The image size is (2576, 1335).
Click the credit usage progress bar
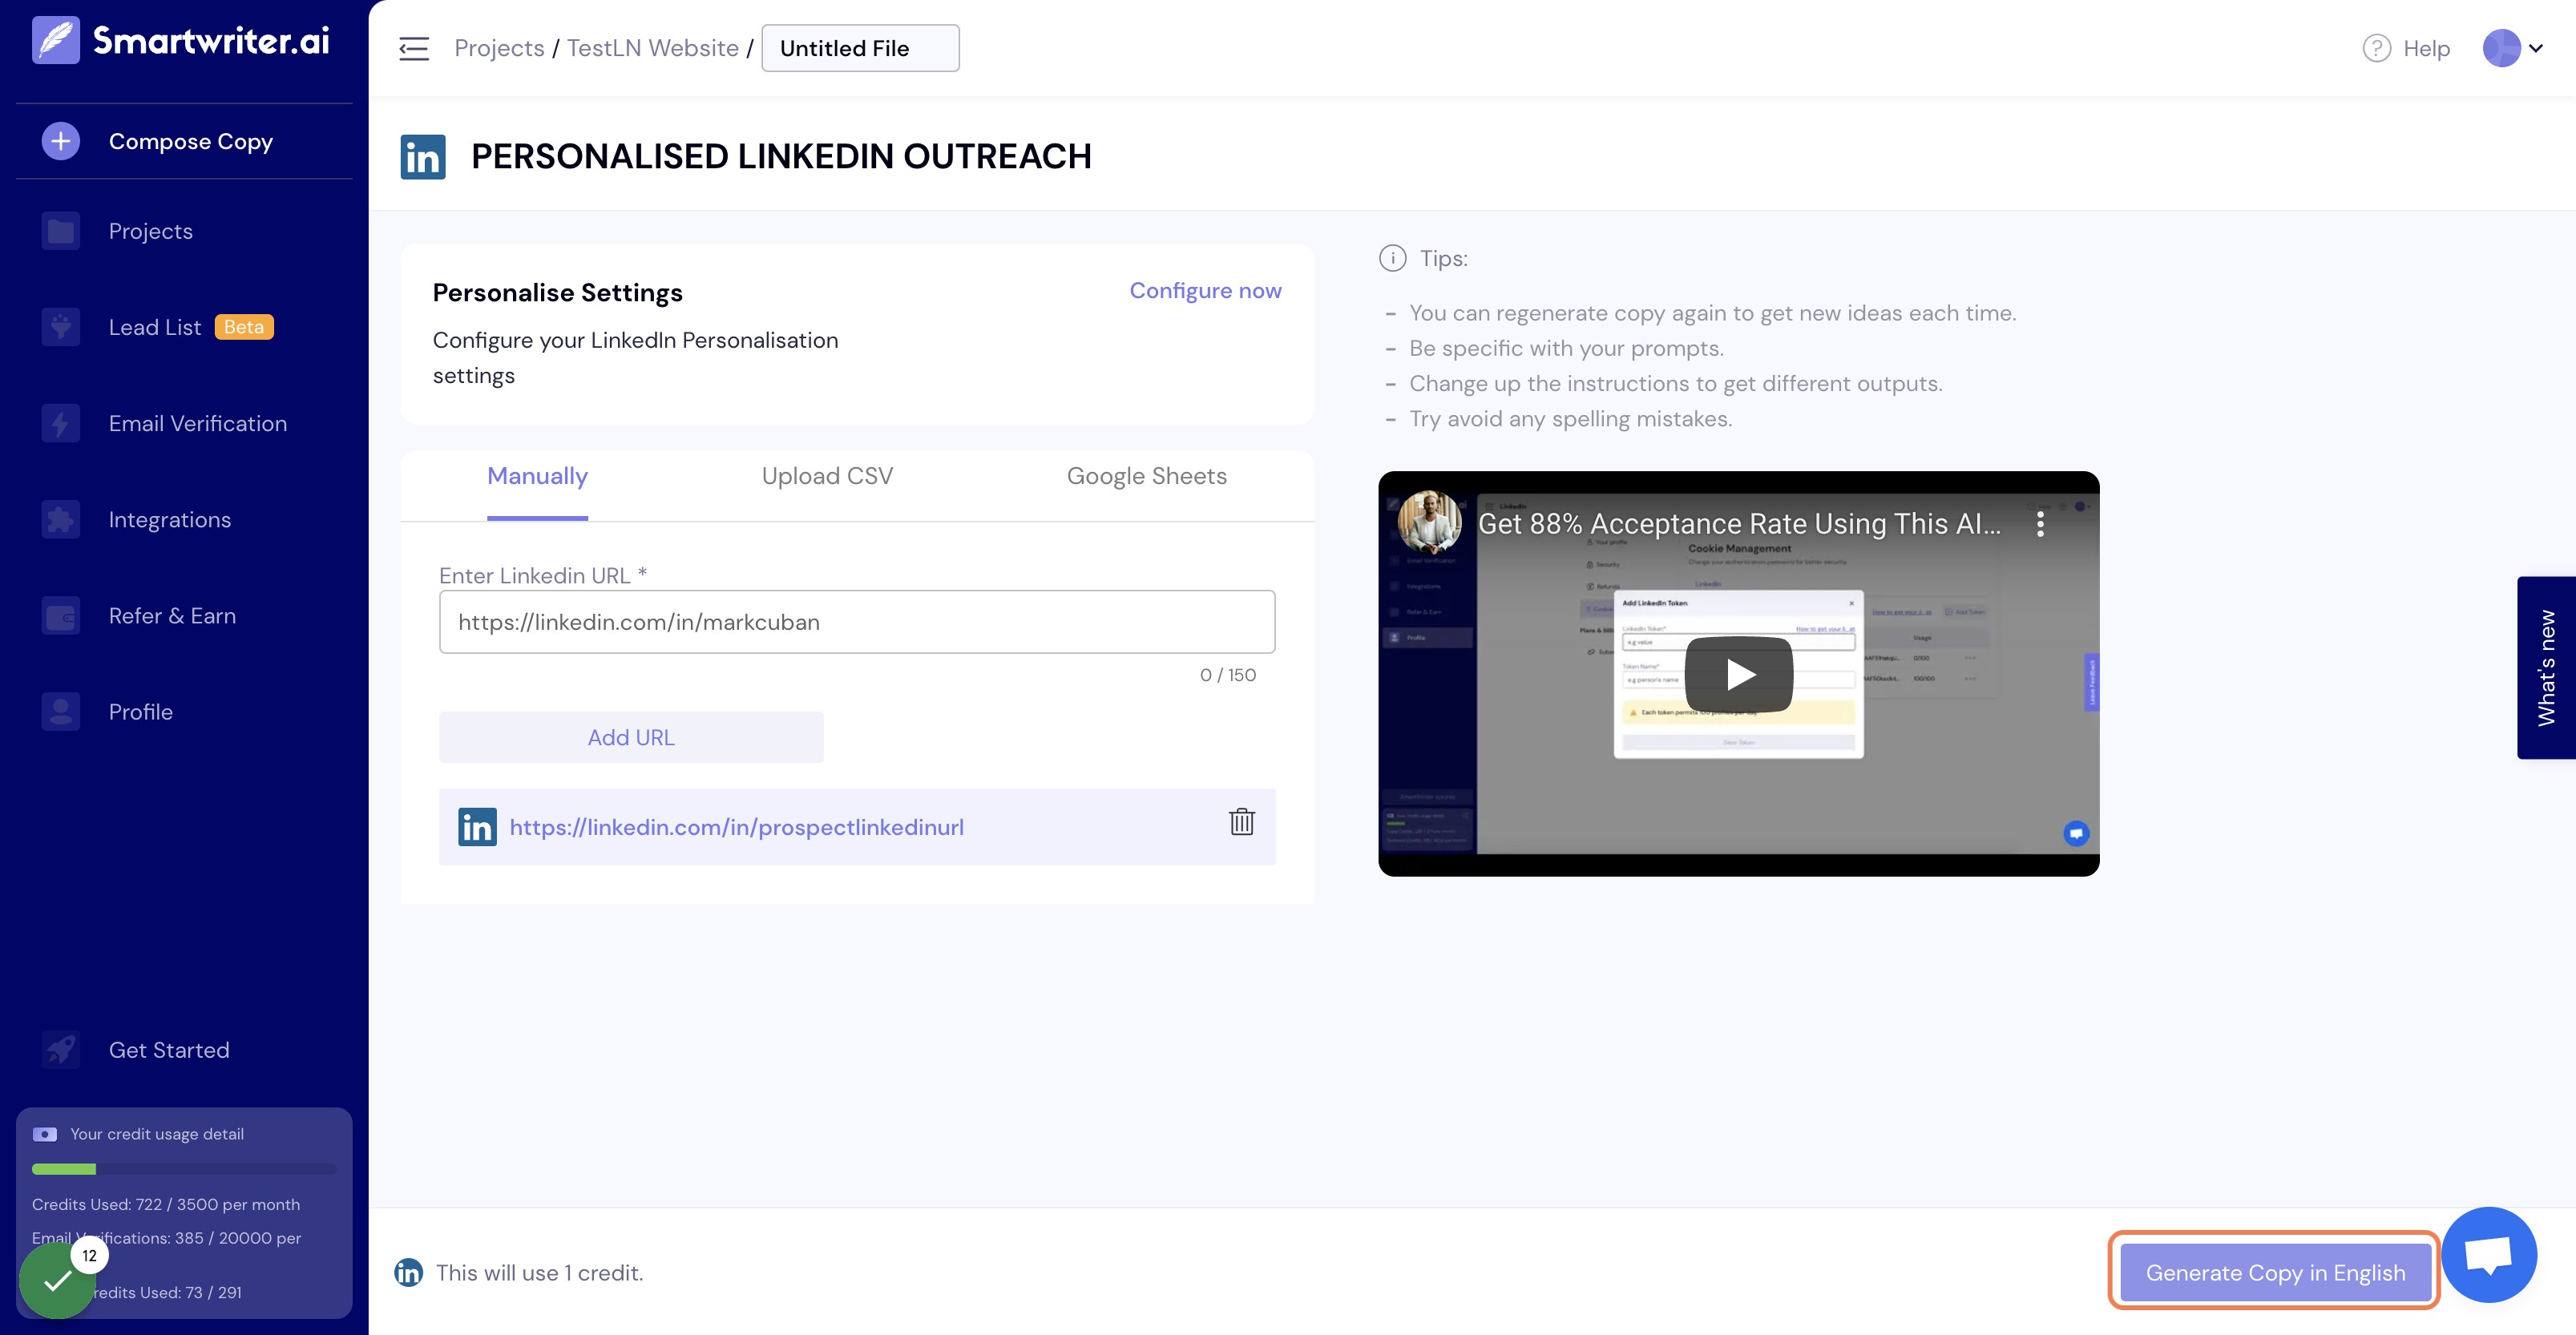click(184, 1169)
